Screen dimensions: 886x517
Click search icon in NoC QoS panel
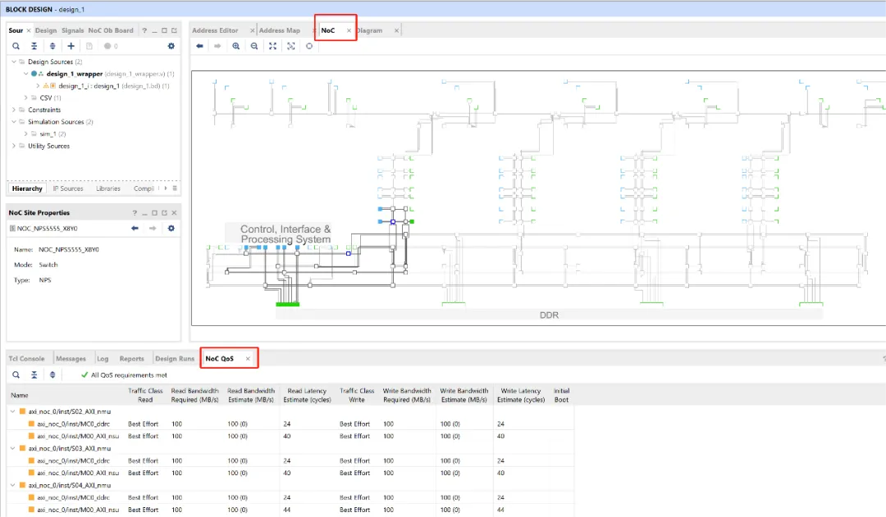16,374
